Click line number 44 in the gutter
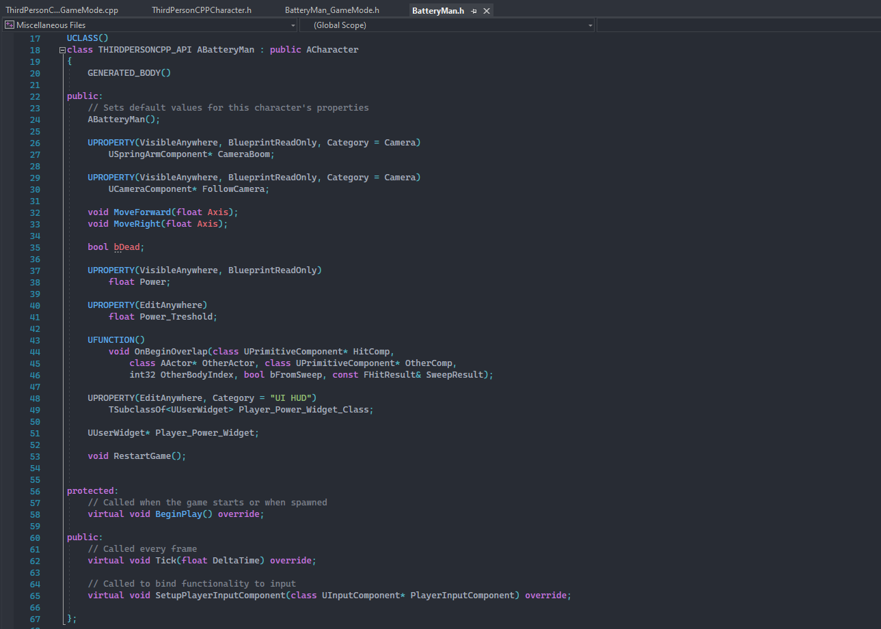Viewport: 881px width, 629px height. (x=36, y=352)
